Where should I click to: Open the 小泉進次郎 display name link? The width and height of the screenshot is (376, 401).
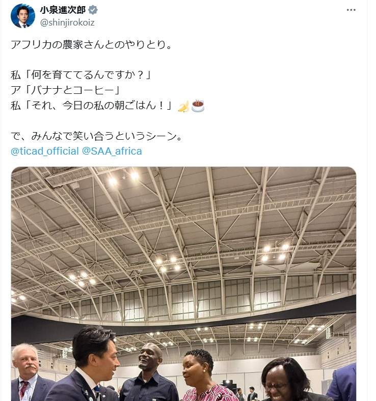[63, 10]
